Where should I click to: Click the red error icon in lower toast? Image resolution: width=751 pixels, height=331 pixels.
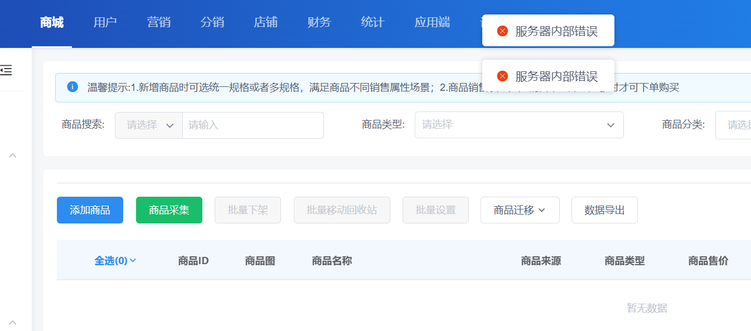pyautogui.click(x=502, y=76)
